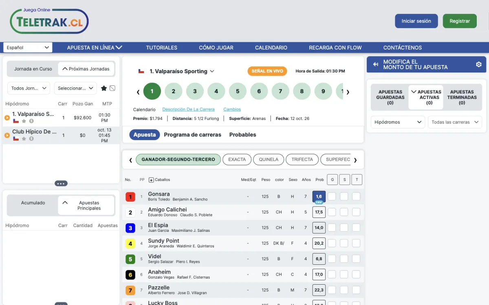Select Trifecta bet type
The width and height of the screenshot is (489, 305).
[302, 159]
